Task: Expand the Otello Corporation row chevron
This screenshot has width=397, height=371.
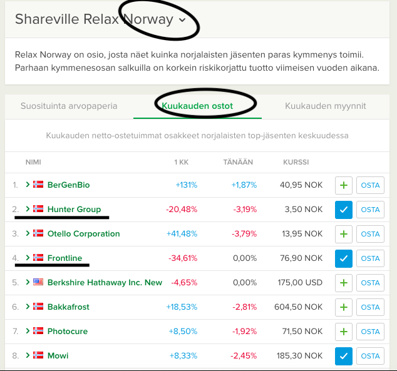Action: (28, 233)
